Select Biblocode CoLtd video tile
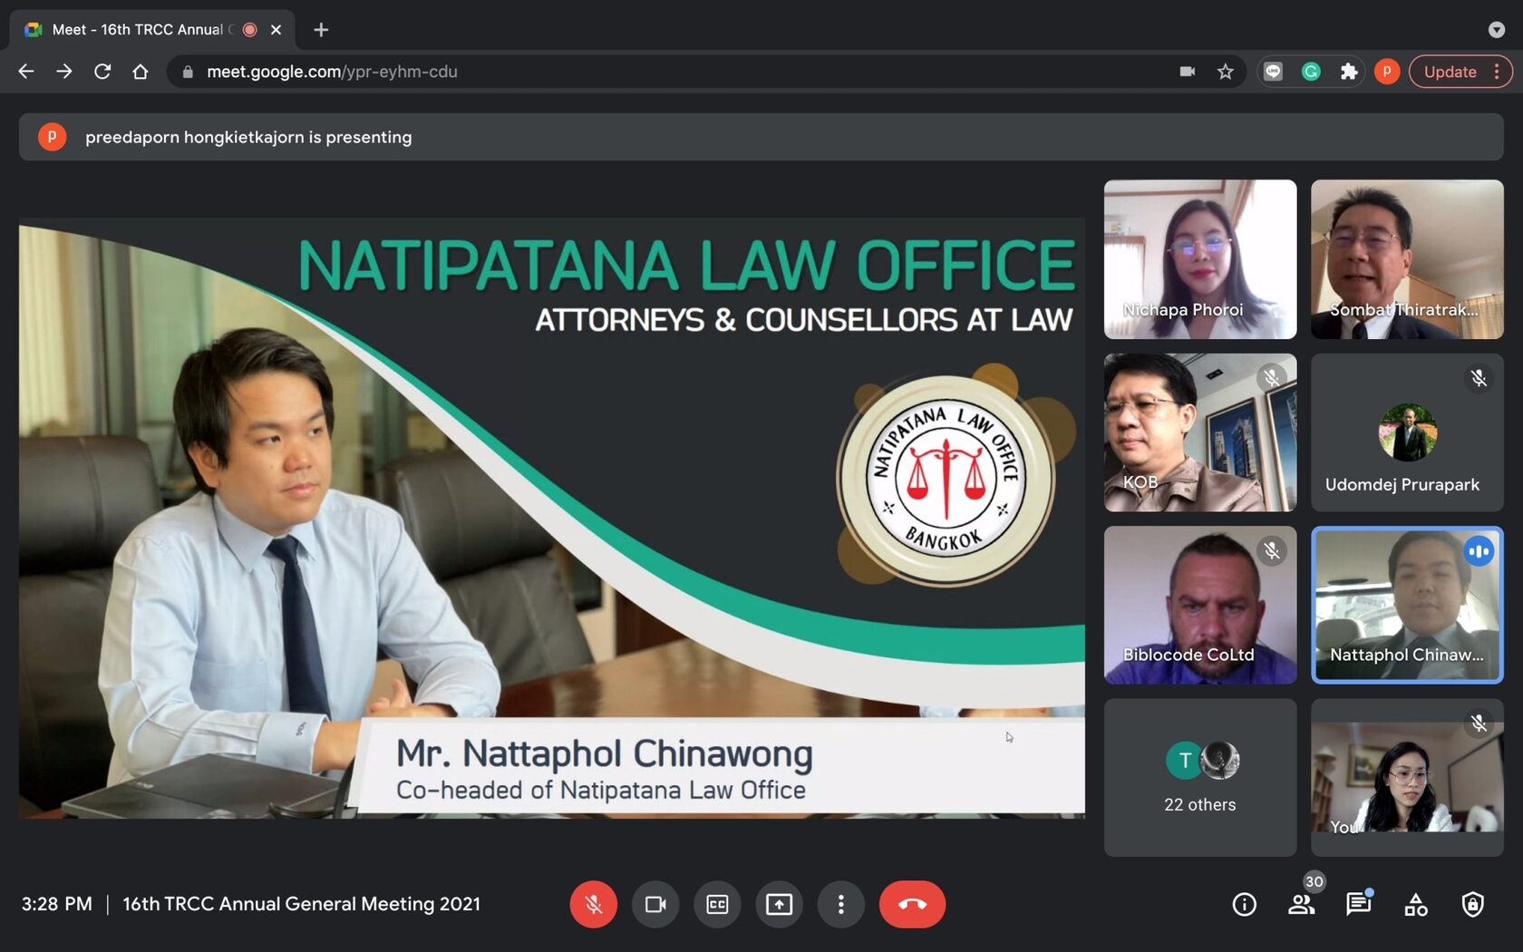 (1200, 605)
